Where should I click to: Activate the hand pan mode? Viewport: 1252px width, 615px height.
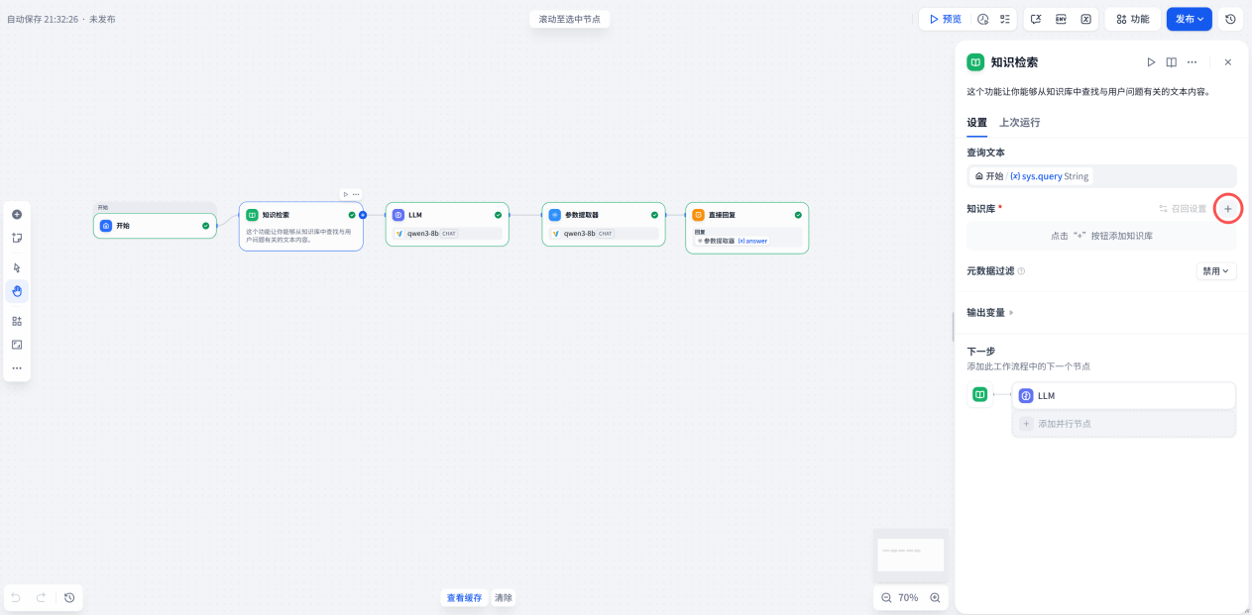17,291
